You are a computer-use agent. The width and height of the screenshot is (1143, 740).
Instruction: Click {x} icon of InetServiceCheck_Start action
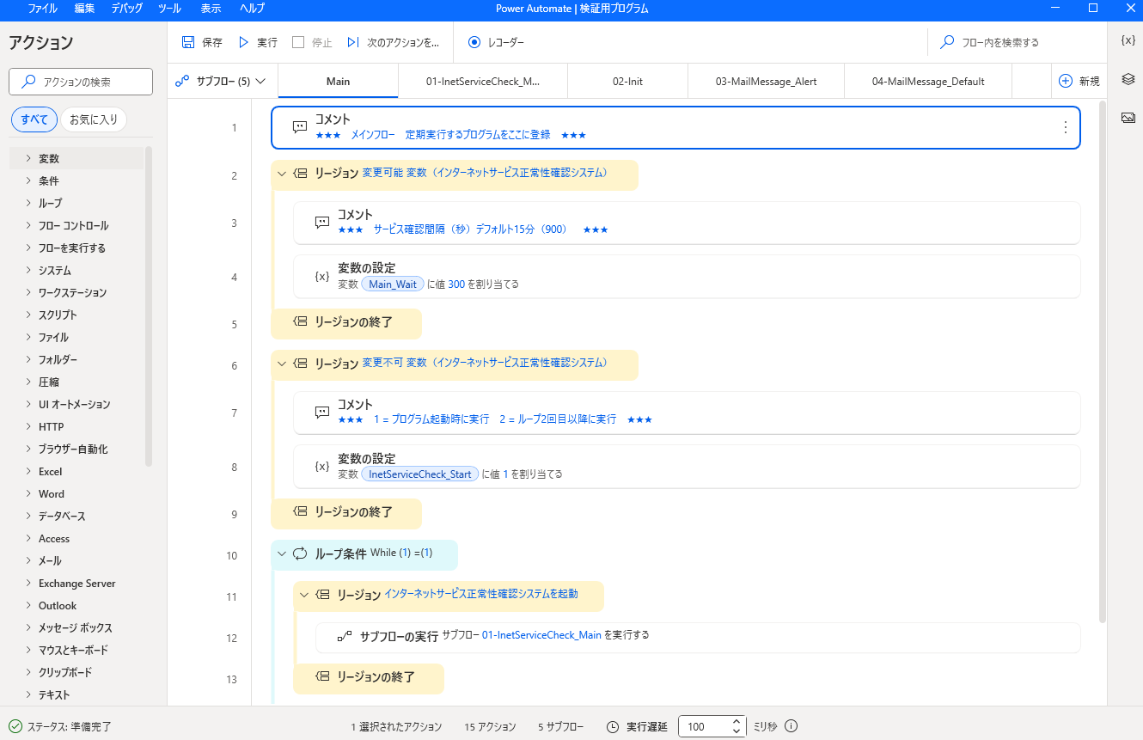click(x=322, y=466)
